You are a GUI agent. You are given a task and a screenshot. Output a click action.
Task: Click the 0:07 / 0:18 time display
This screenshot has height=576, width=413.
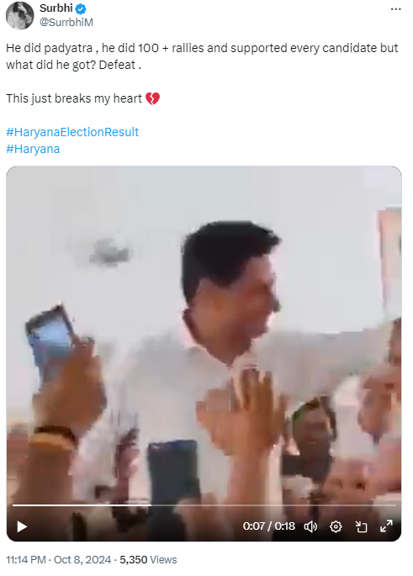[x=268, y=526]
